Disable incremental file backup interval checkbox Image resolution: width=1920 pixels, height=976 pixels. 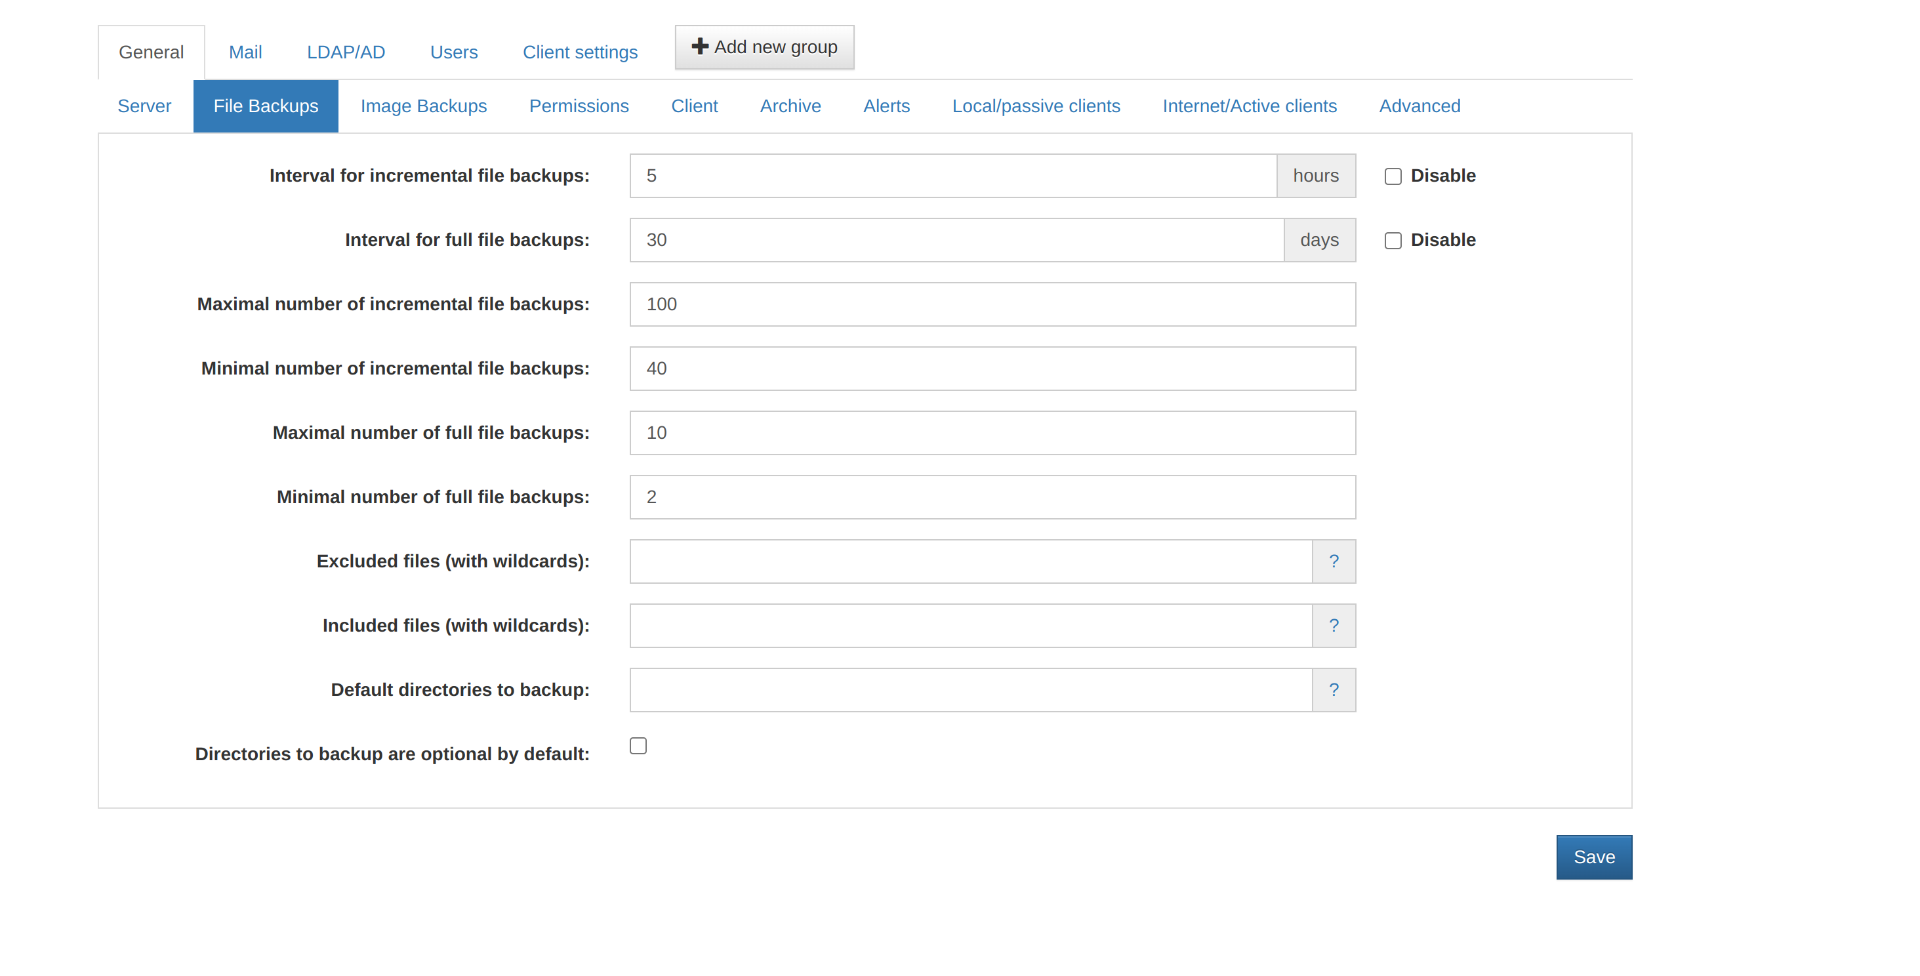[1393, 176]
